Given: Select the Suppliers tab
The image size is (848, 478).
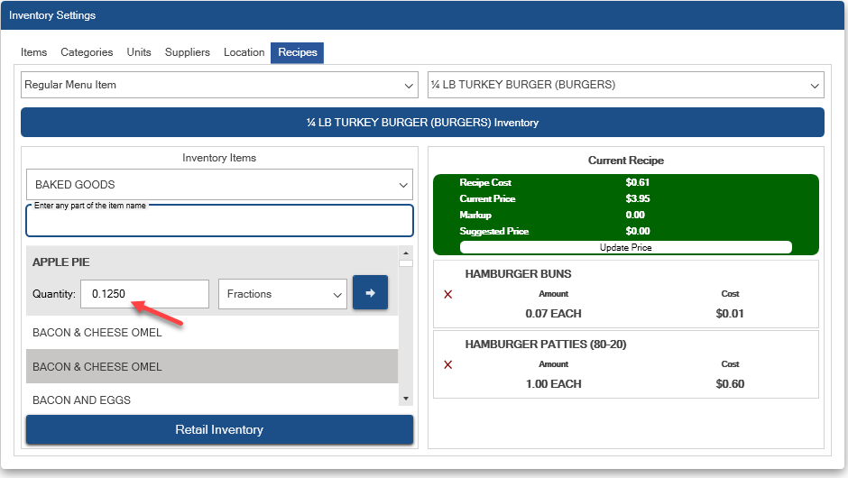Looking at the screenshot, I should 188,52.
